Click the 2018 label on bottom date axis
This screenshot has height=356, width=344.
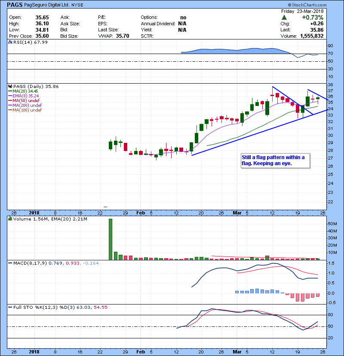[34, 350]
